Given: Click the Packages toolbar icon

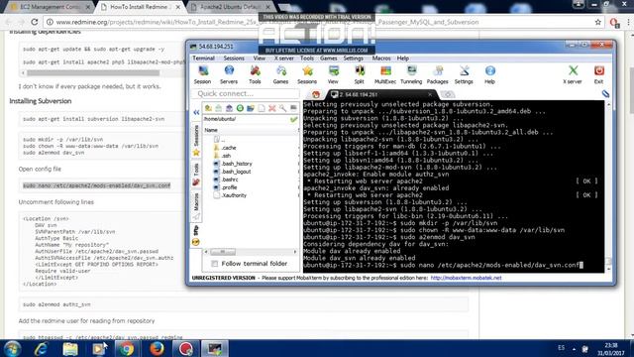Looking at the screenshot, I should 438,75.
